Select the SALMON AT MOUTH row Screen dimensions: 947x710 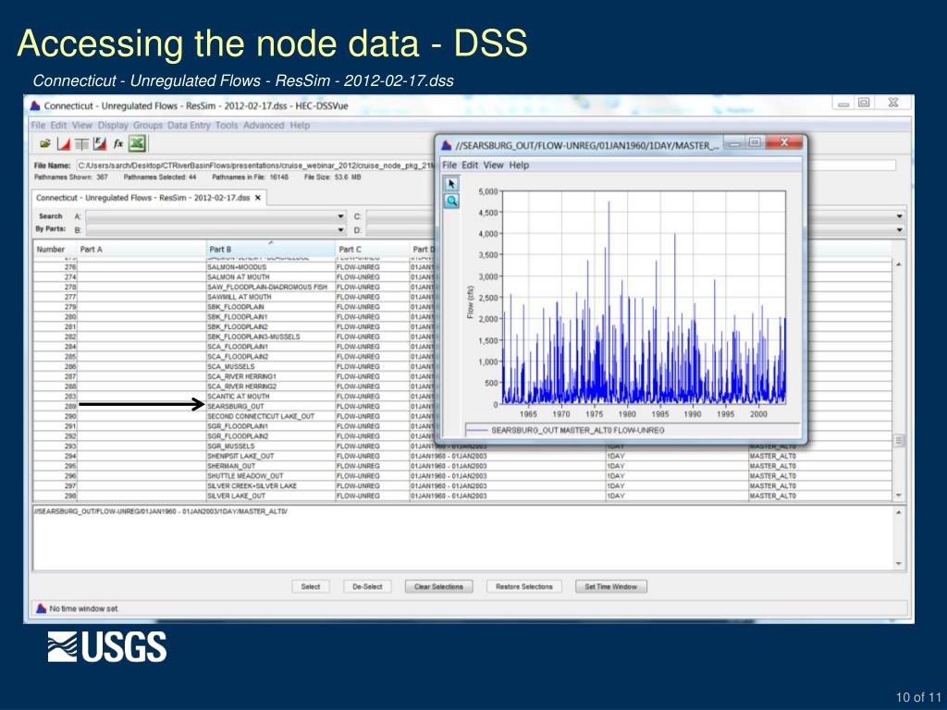[462, 276]
